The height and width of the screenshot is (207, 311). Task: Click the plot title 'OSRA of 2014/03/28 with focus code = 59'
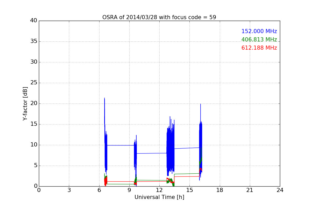(x=159, y=17)
